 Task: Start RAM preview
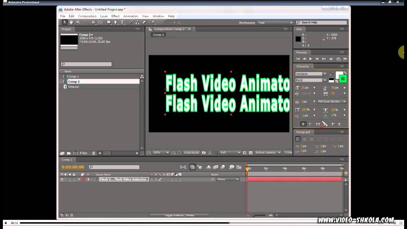tap(345, 59)
